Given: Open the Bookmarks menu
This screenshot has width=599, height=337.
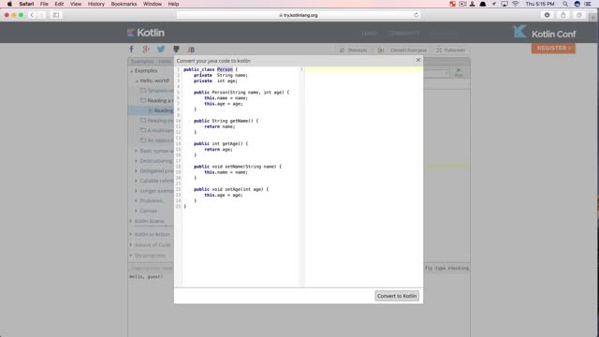Looking at the screenshot, I should [124, 4].
